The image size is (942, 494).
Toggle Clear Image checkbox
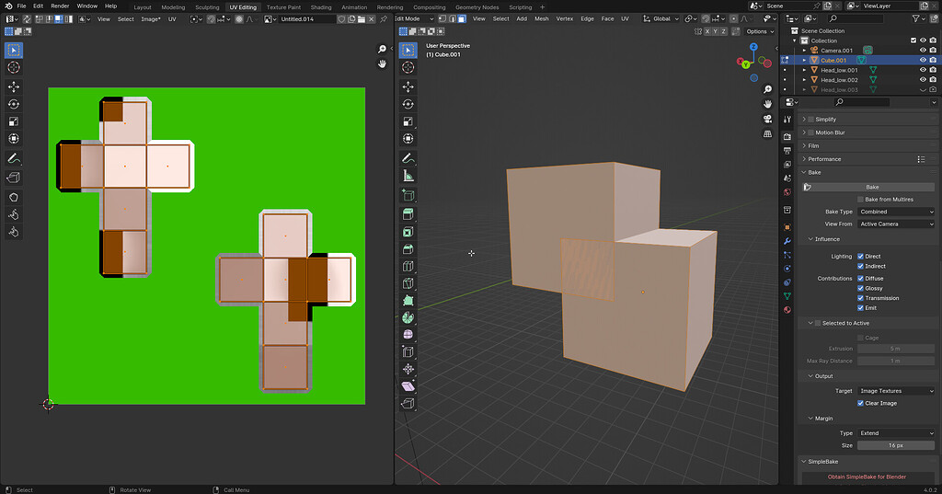tap(860, 403)
